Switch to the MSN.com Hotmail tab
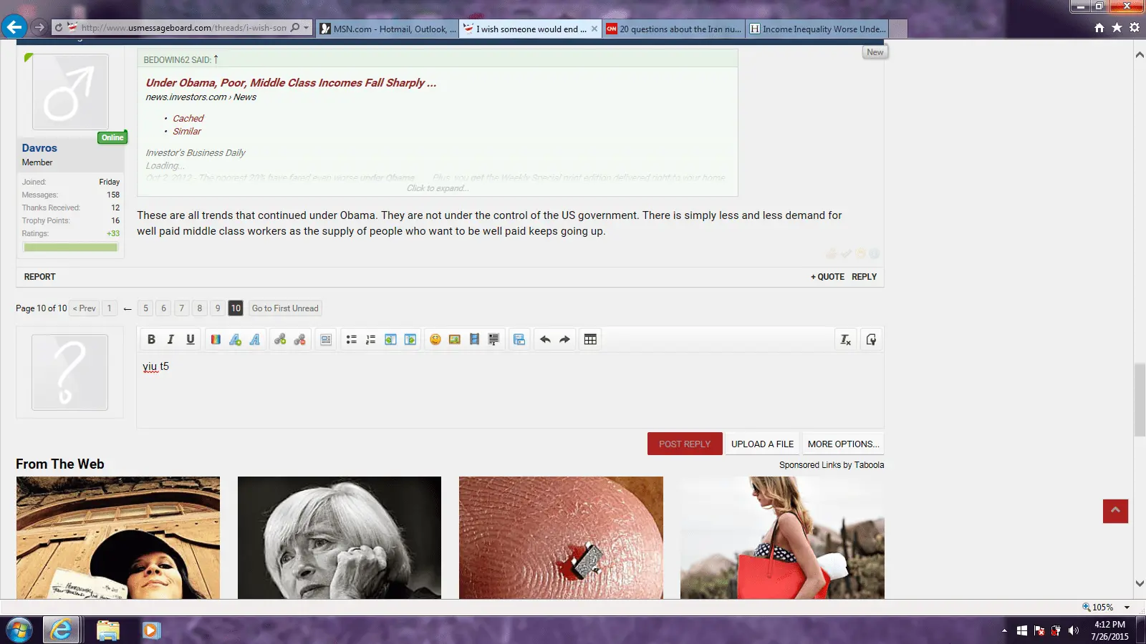1146x644 pixels. tap(387, 29)
